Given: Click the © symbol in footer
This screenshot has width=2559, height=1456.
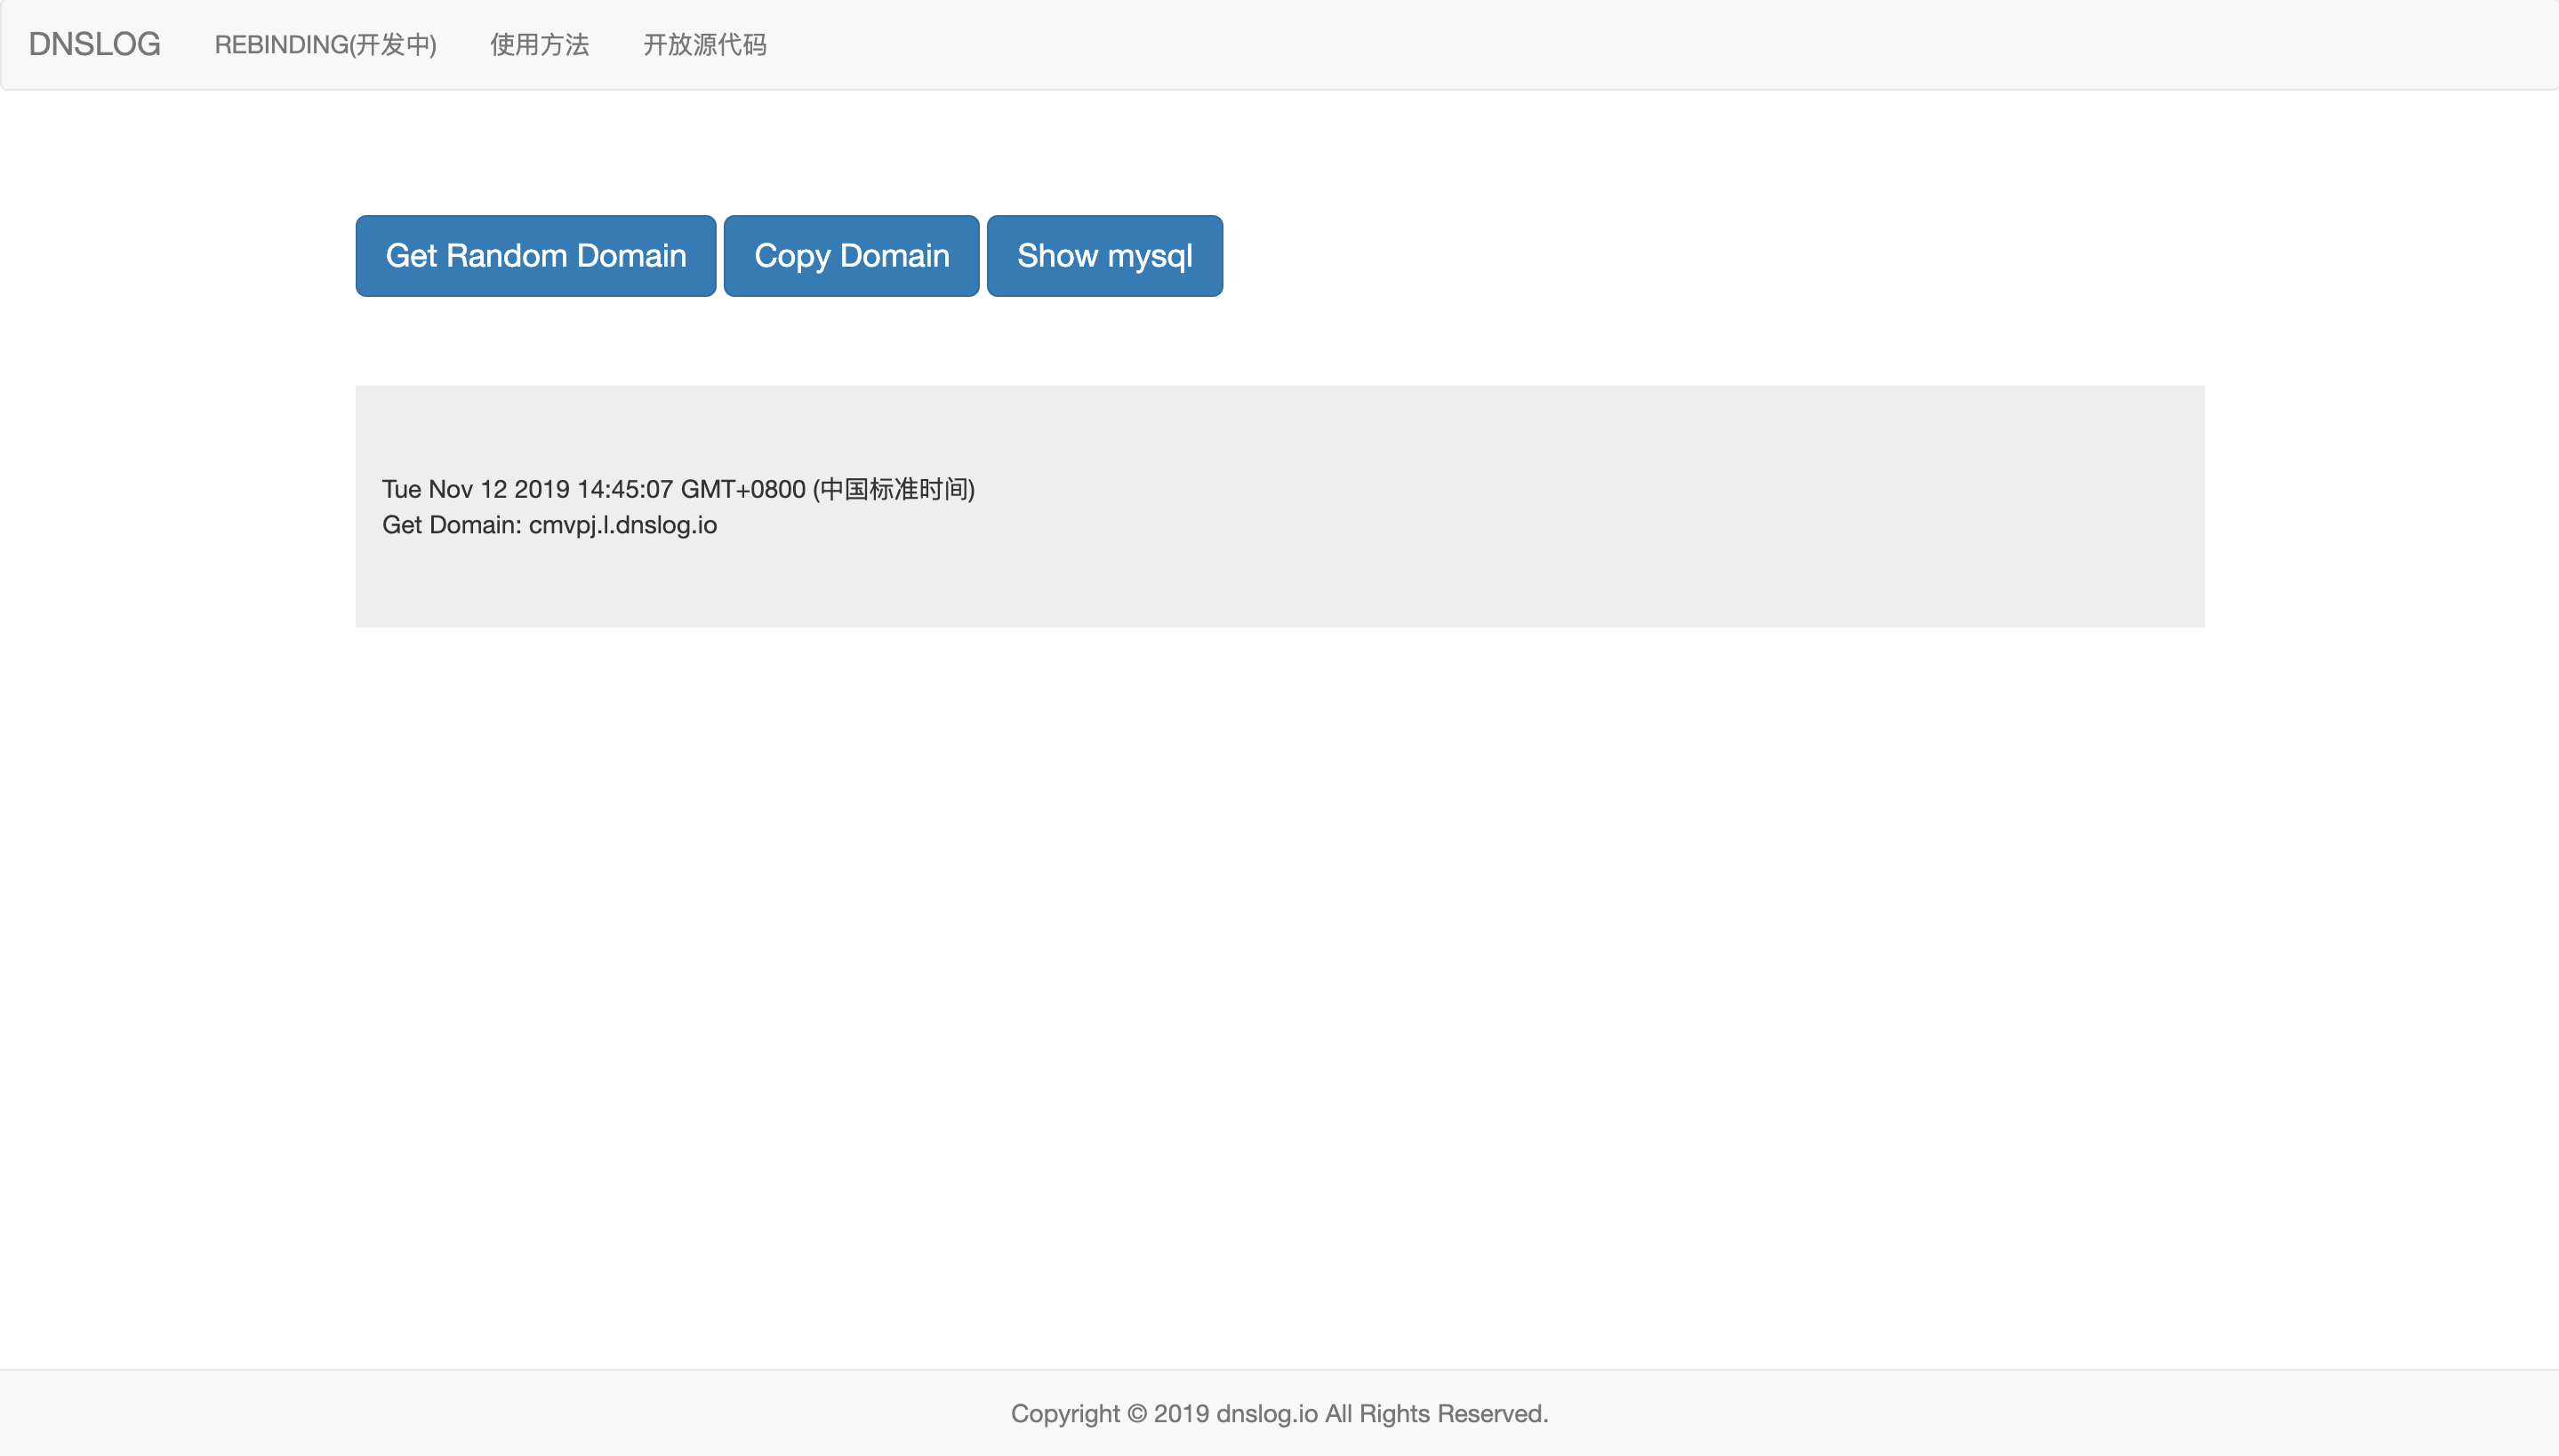Looking at the screenshot, I should pos(1137,1413).
